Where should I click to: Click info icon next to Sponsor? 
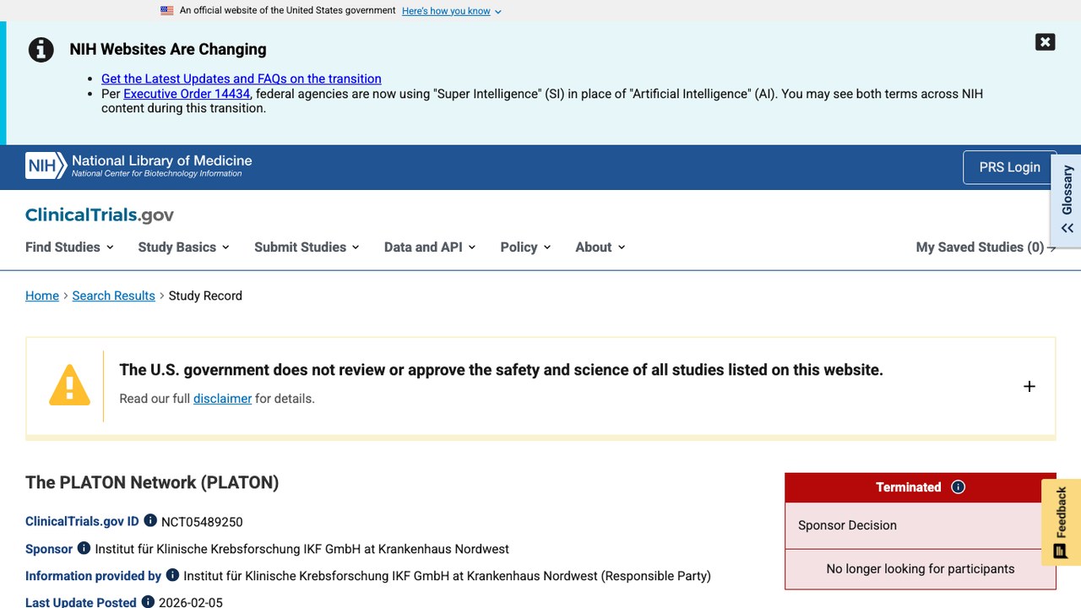[84, 548]
